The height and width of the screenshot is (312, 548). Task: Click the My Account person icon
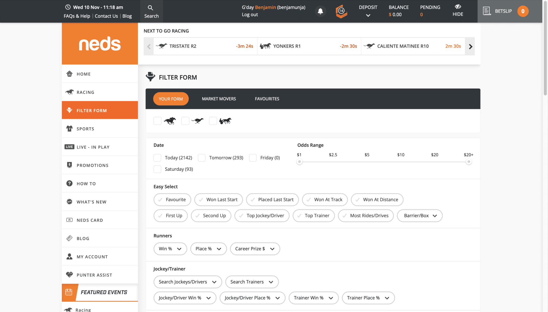(x=70, y=256)
